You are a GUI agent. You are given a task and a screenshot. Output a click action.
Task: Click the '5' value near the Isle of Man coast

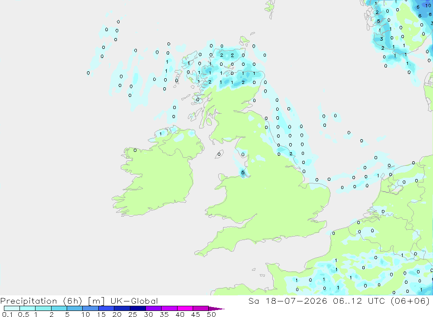click(x=243, y=173)
